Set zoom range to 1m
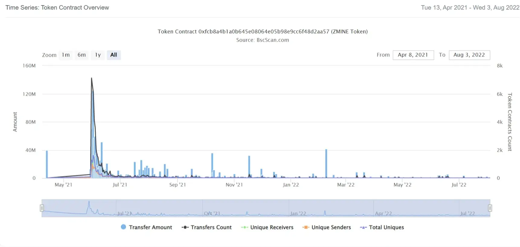520x247 pixels. click(66, 55)
